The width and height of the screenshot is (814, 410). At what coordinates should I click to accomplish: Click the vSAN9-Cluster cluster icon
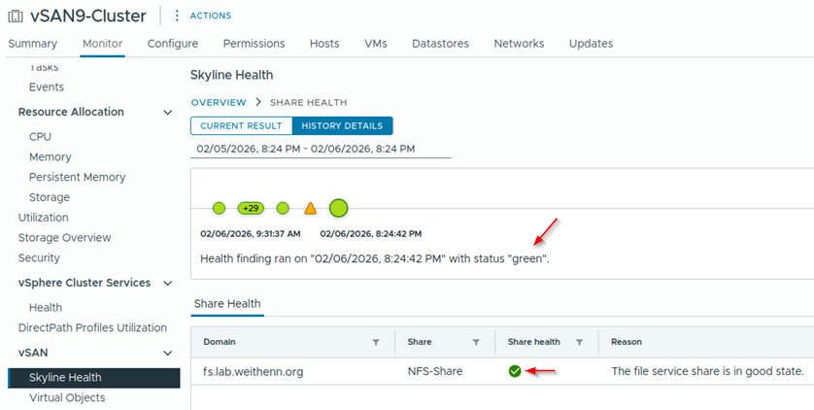point(16,16)
